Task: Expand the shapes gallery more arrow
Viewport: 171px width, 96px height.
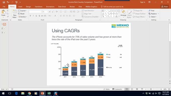Action: [x=119, y=16]
